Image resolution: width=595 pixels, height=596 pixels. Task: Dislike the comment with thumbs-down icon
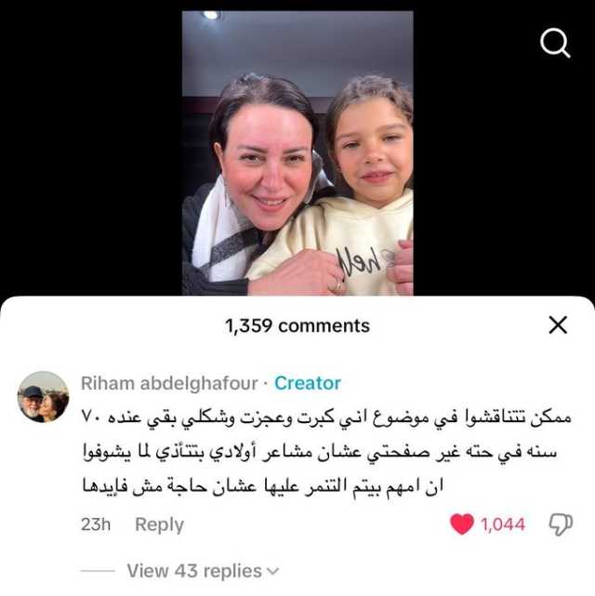pyautogui.click(x=561, y=524)
